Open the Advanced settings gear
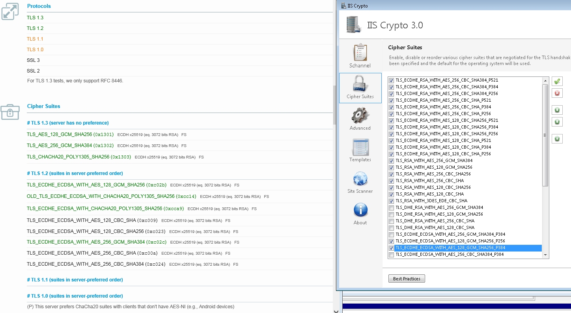 [x=360, y=118]
